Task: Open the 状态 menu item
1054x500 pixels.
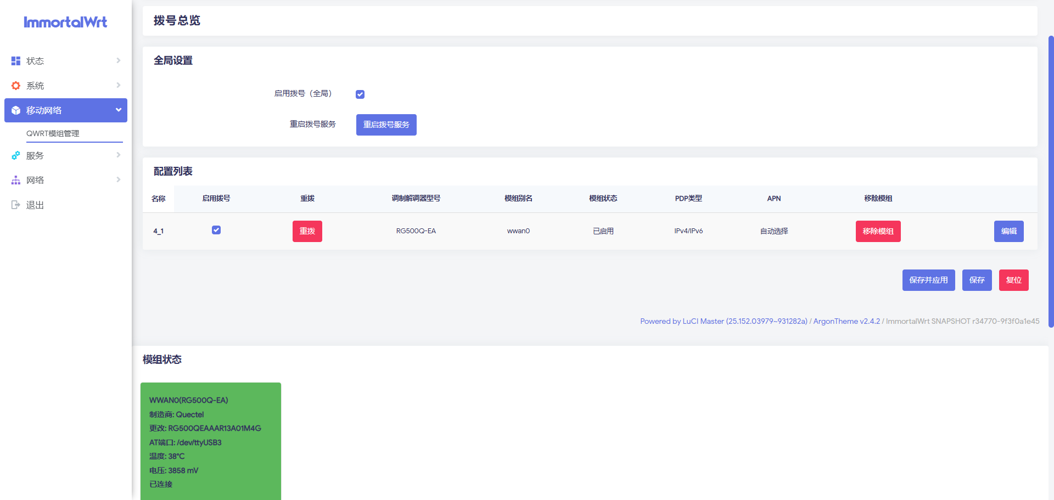Action: 66,61
